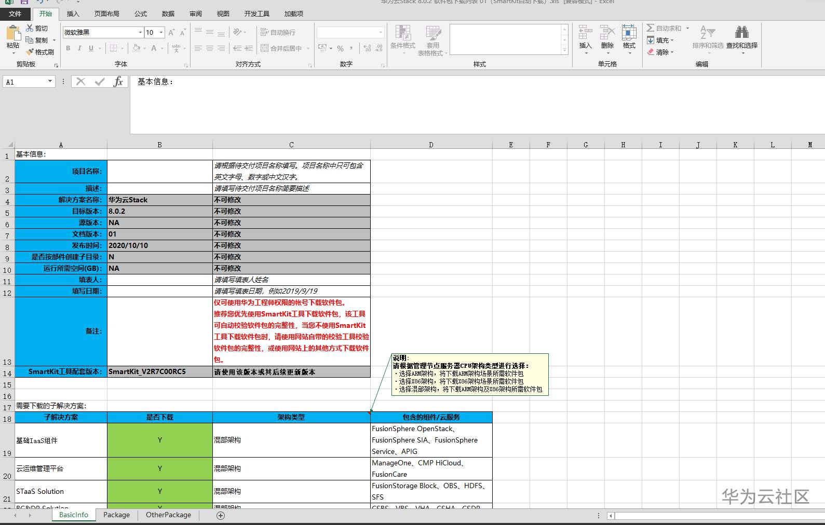This screenshot has width=825, height=525.
Task: Toggle Merge and Center (合并后居中)
Action: pos(281,48)
